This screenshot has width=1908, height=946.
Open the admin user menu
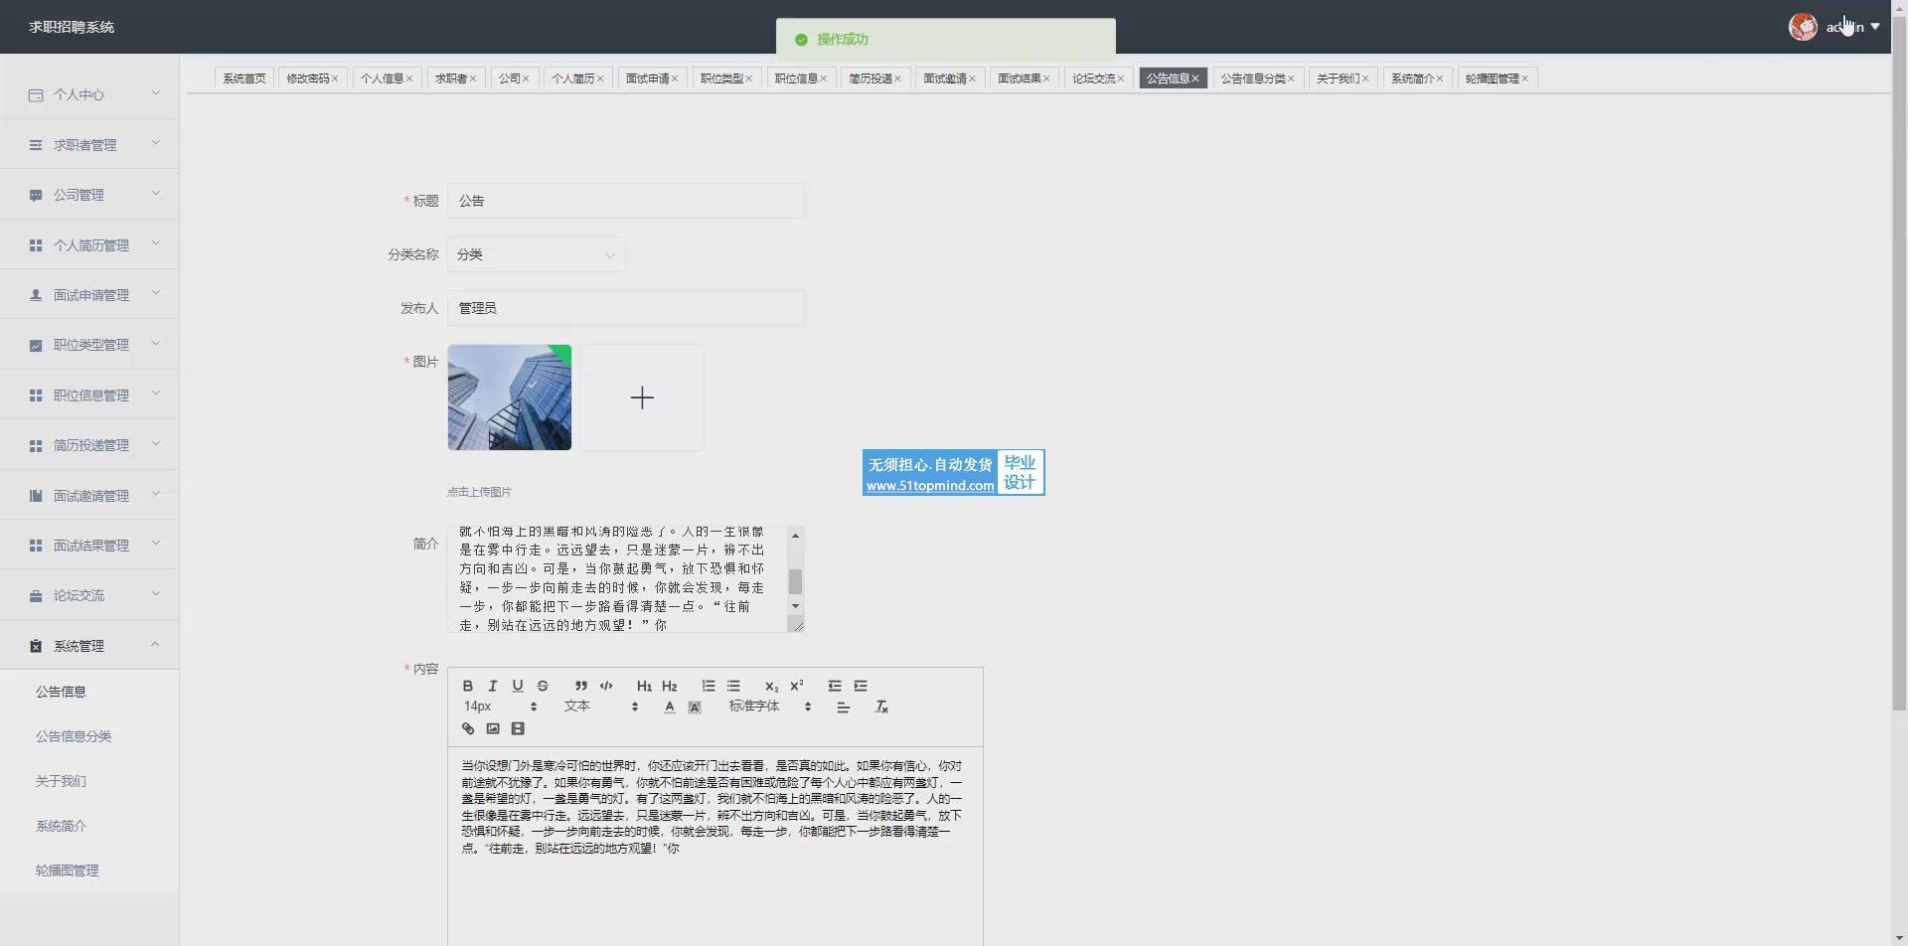click(1852, 27)
